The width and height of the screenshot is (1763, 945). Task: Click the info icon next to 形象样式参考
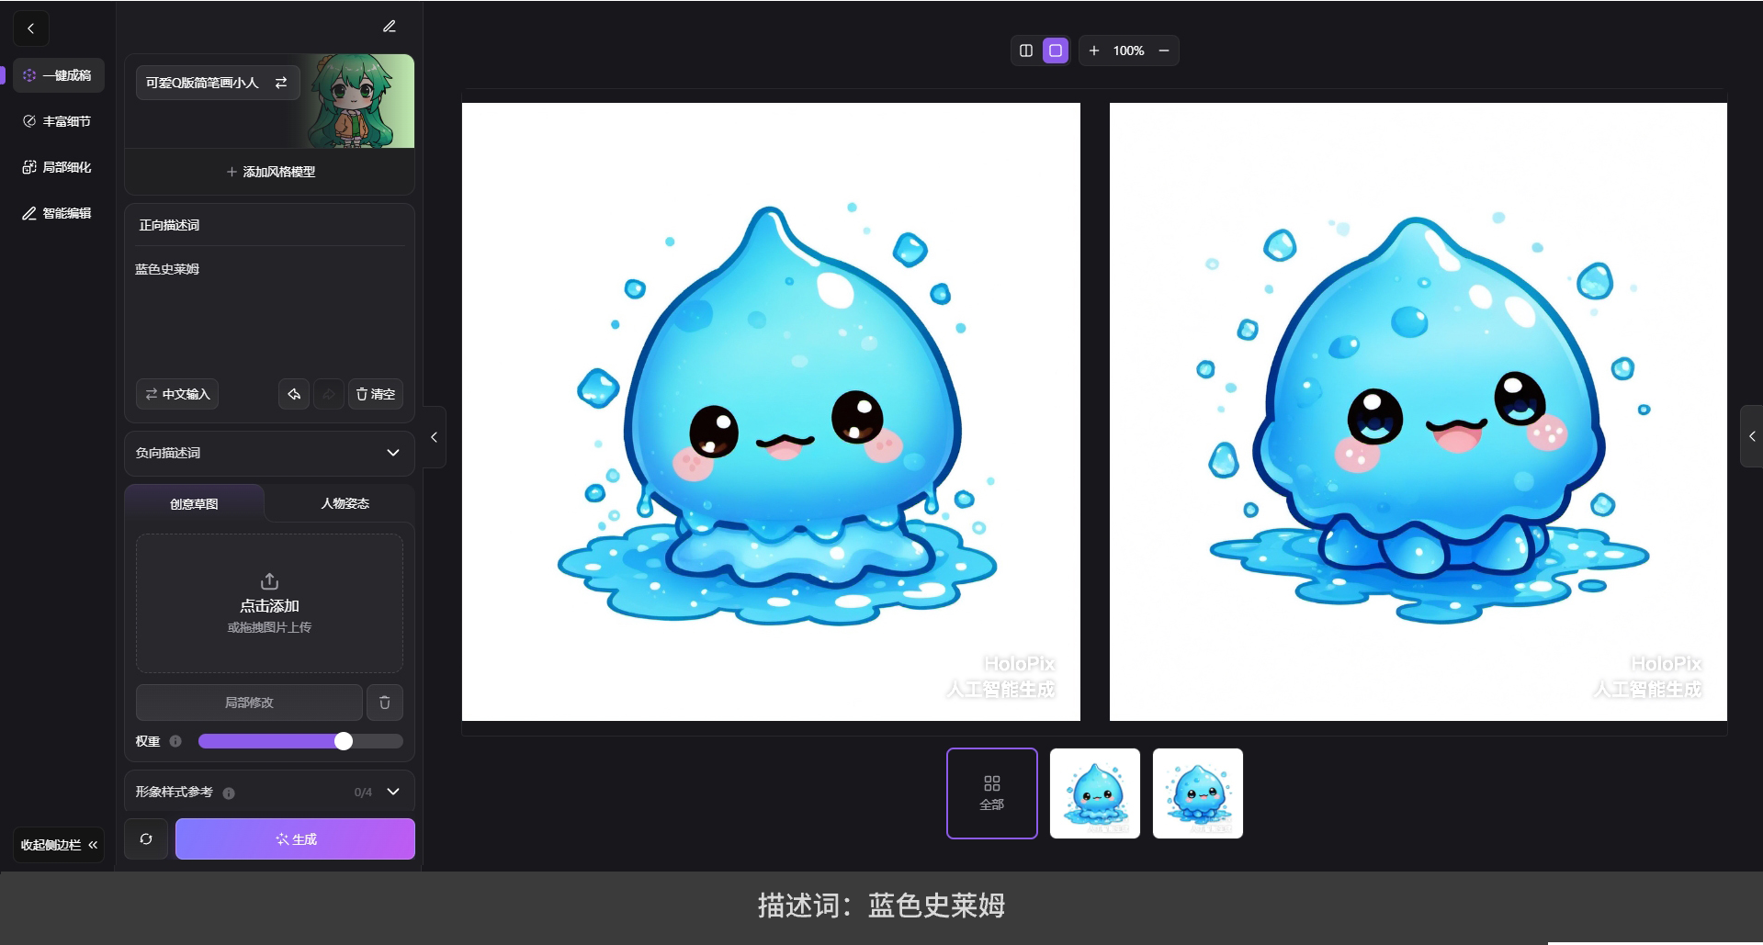229,793
